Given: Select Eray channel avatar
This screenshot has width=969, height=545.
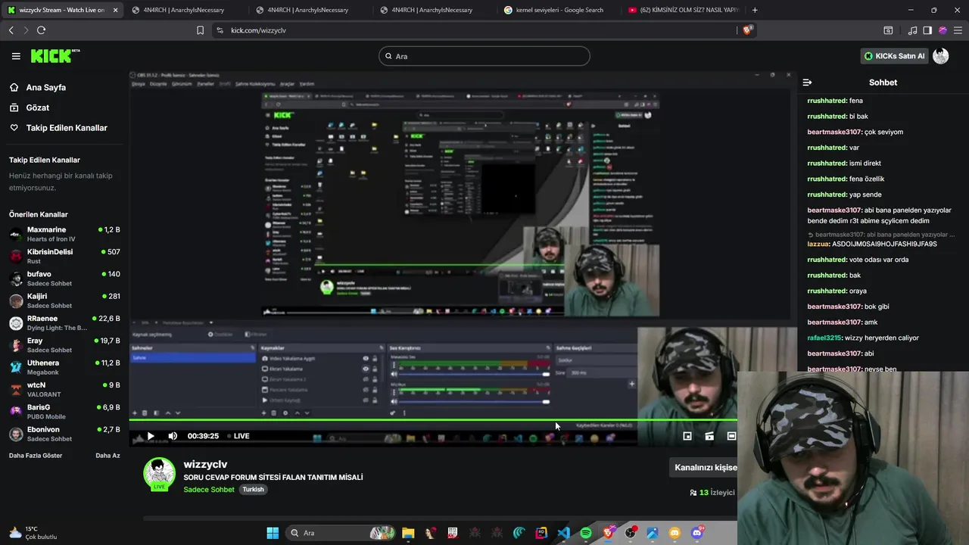Looking at the screenshot, I should 16,345.
